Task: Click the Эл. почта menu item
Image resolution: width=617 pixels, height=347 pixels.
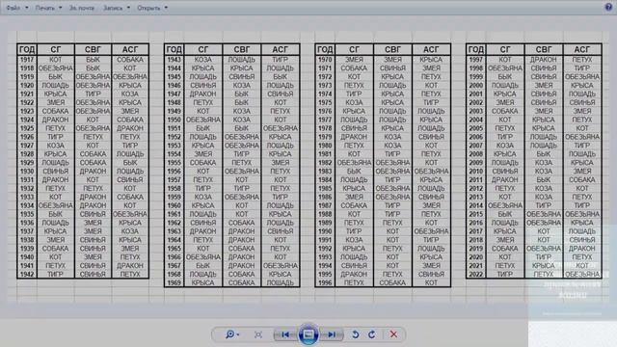Action: tap(82, 8)
